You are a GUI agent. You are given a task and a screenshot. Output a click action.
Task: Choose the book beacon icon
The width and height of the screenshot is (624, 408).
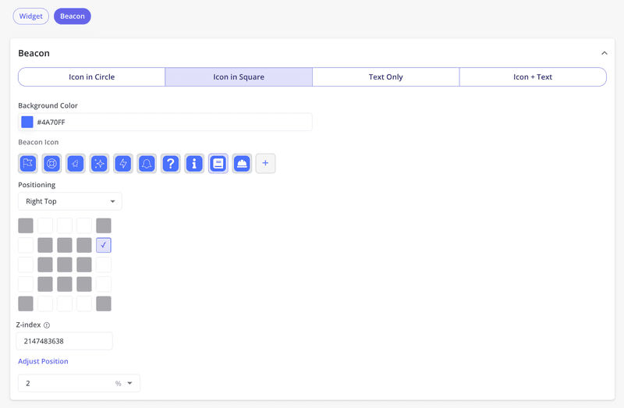tap(218, 163)
